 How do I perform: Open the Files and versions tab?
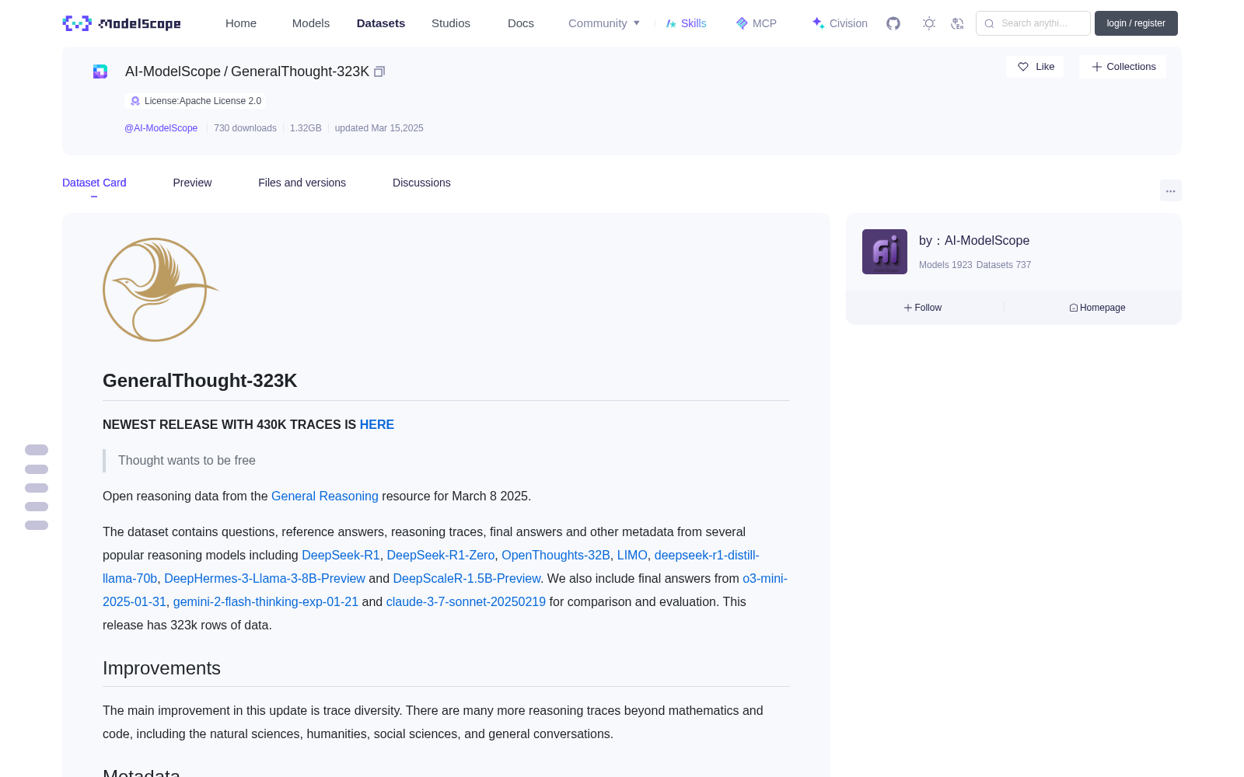[x=302, y=183]
